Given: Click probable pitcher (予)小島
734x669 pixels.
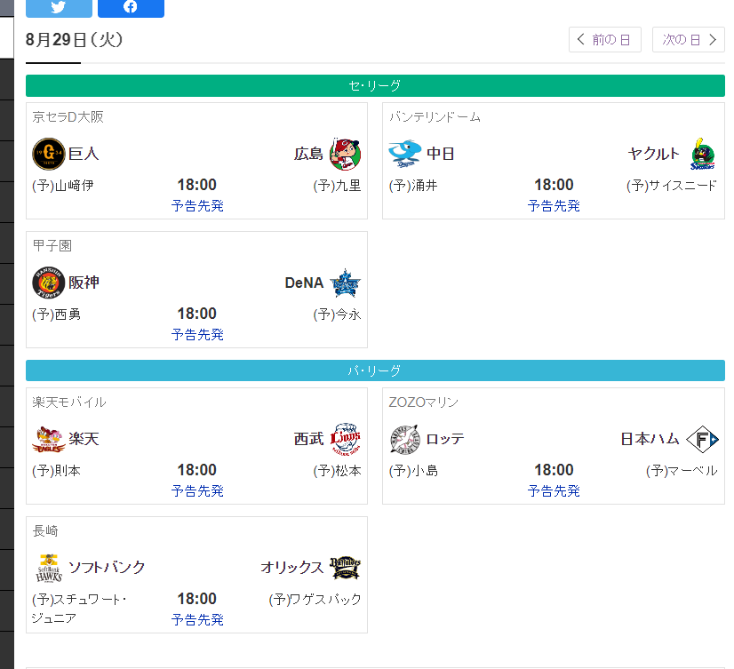Looking at the screenshot, I should tap(413, 471).
